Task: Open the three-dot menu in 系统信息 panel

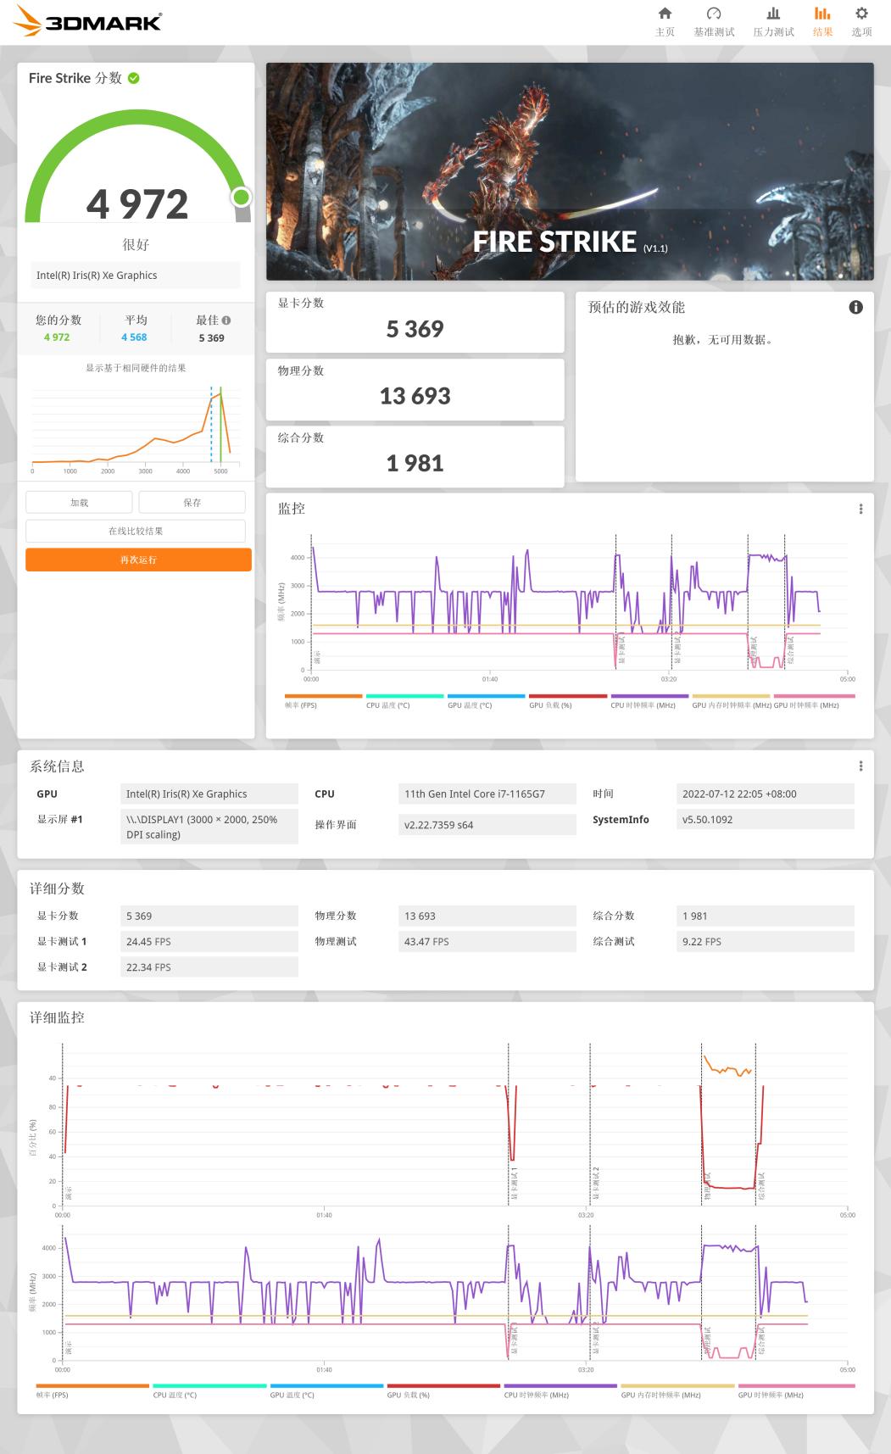Action: (860, 766)
